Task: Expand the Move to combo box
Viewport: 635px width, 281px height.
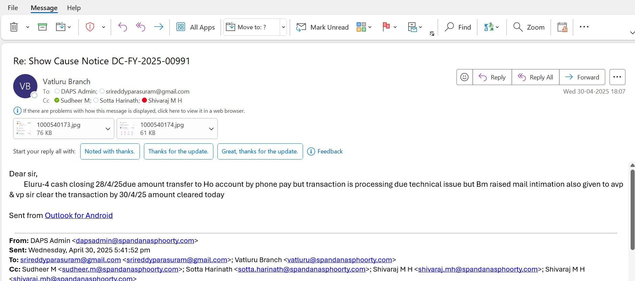Action: coord(283,27)
